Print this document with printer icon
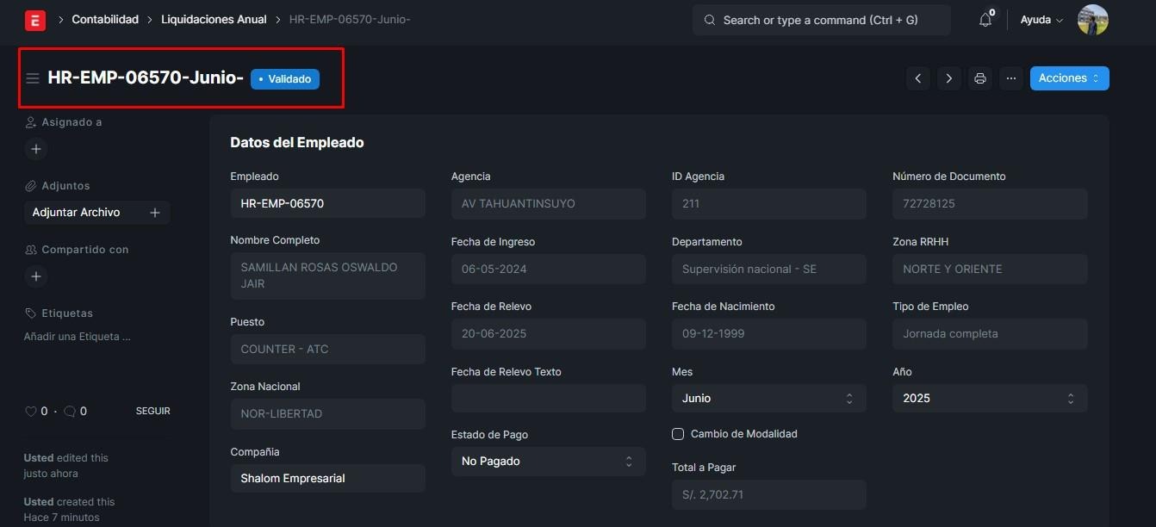Image resolution: width=1156 pixels, height=527 pixels. 980,78
